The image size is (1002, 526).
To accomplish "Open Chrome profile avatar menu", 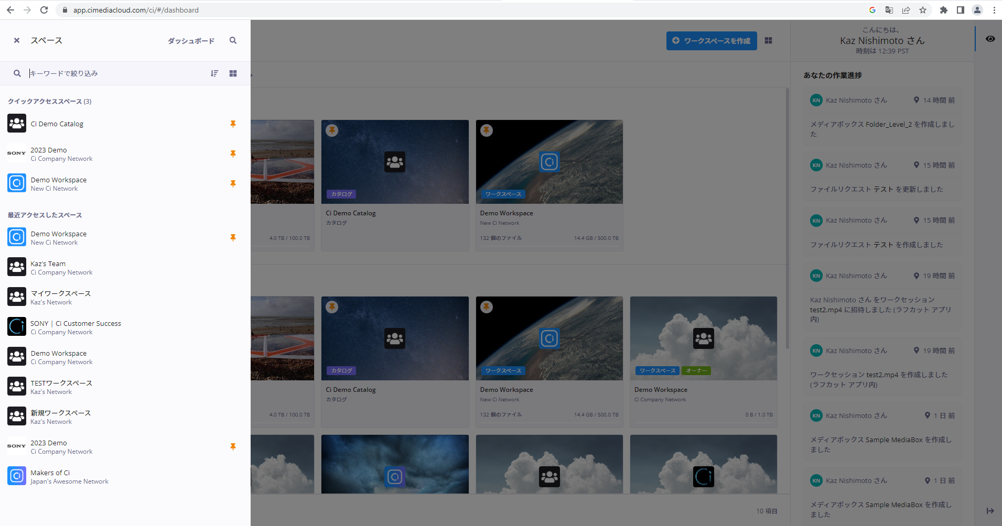I will tap(977, 10).
